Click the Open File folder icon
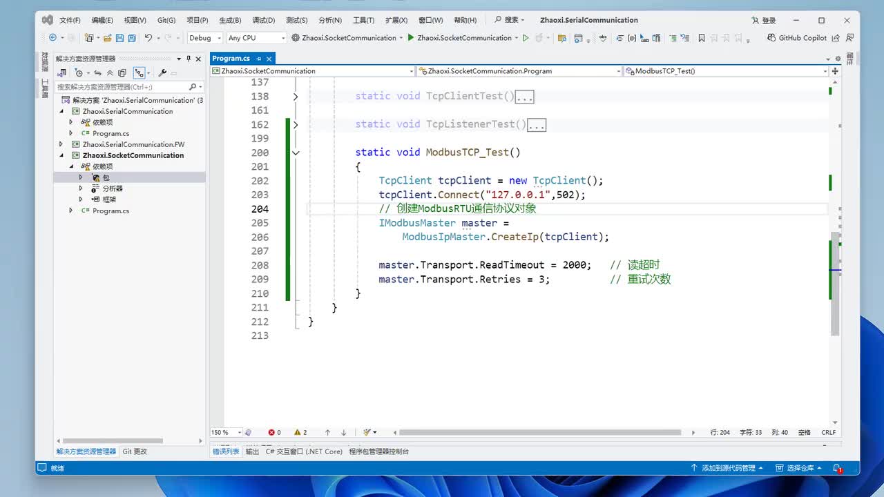 click(108, 38)
